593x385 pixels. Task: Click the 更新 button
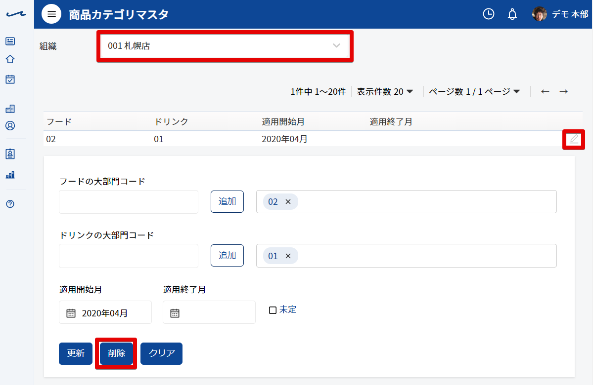pos(76,354)
